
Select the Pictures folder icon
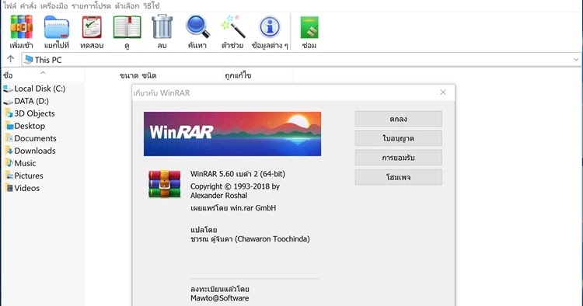(9, 176)
